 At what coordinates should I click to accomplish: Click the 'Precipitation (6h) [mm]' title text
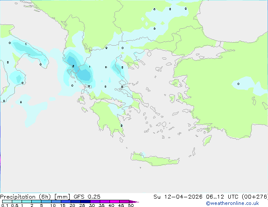35,197
